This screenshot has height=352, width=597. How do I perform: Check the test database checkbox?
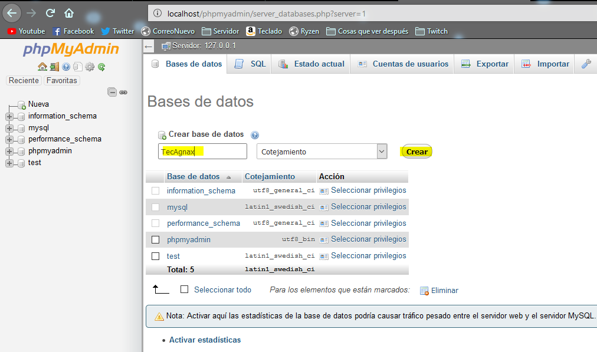[x=155, y=256]
